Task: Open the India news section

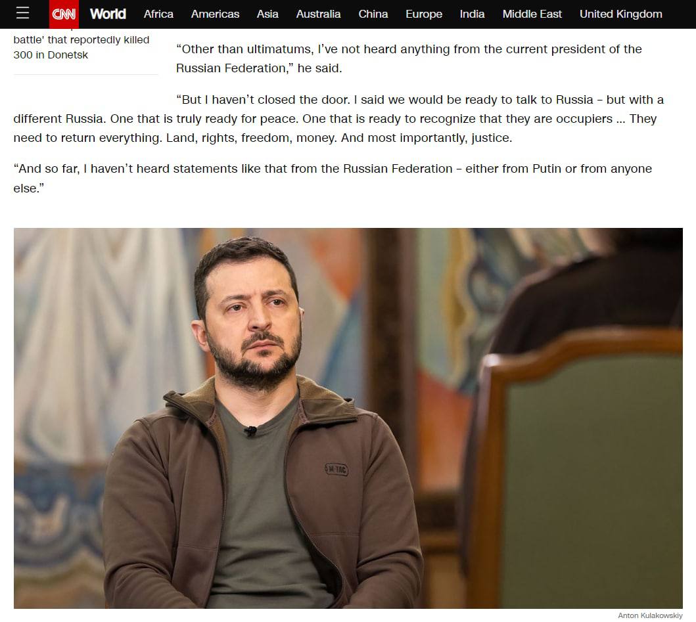Action: pos(472,14)
